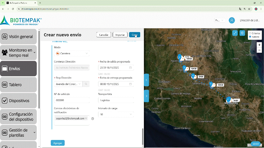The height and width of the screenshot is (148, 264).
Task: Collapse map panel with left arrow
Action: click(x=147, y=80)
